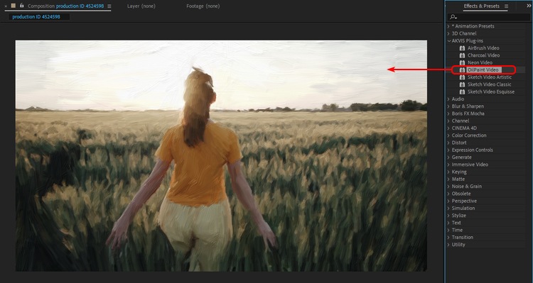Expand the Channel effects category
The height and width of the screenshot is (283, 533).
point(448,121)
